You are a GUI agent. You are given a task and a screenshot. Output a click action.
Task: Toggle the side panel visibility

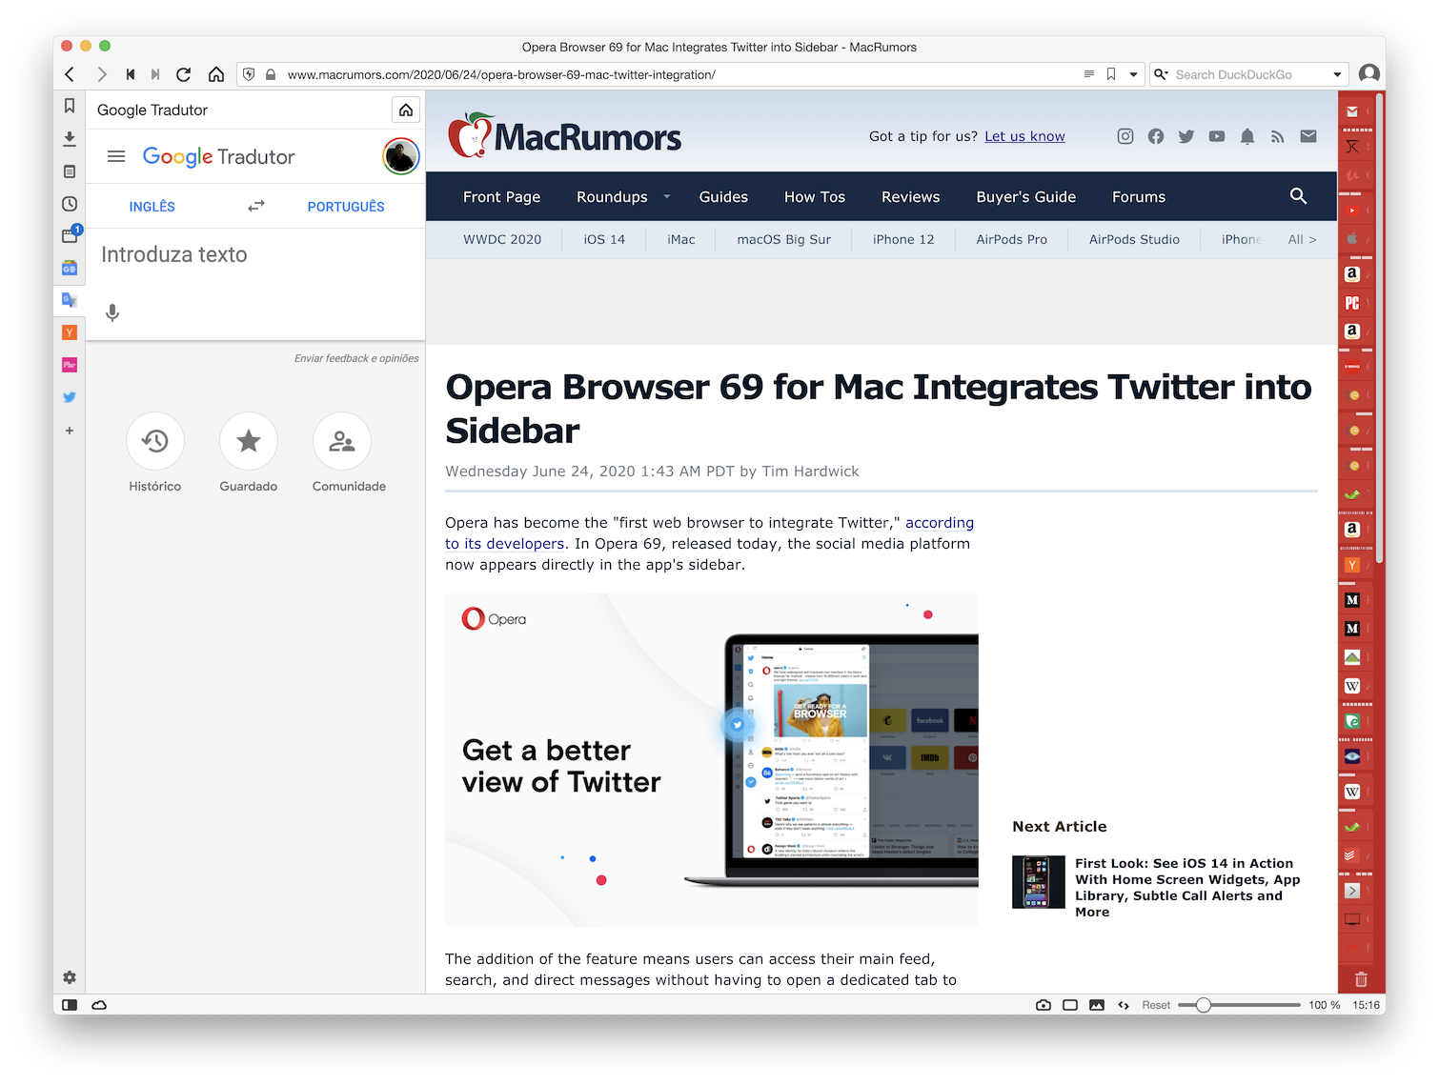point(70,1005)
